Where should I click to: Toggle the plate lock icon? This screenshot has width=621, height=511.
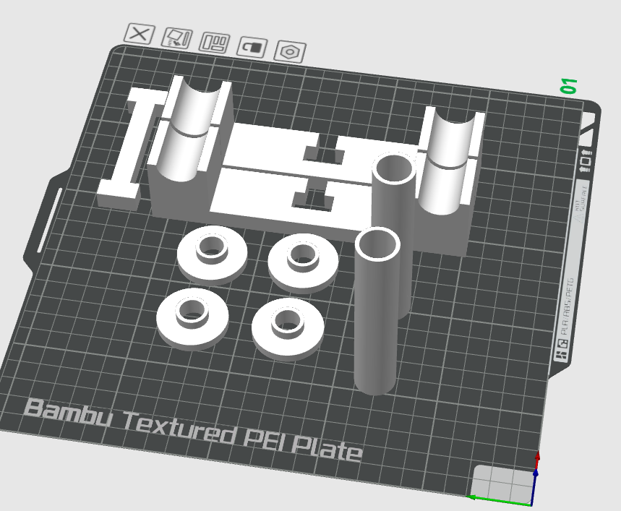click(x=252, y=48)
